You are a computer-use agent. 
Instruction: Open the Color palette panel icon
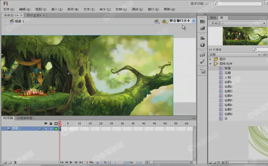tap(202, 28)
